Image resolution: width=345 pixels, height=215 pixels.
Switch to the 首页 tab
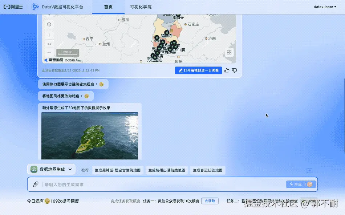[x=109, y=7]
